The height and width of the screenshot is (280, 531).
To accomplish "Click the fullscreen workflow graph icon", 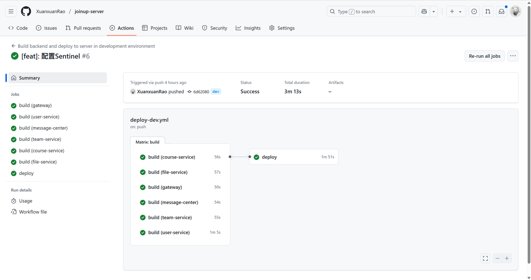I will [485, 258].
